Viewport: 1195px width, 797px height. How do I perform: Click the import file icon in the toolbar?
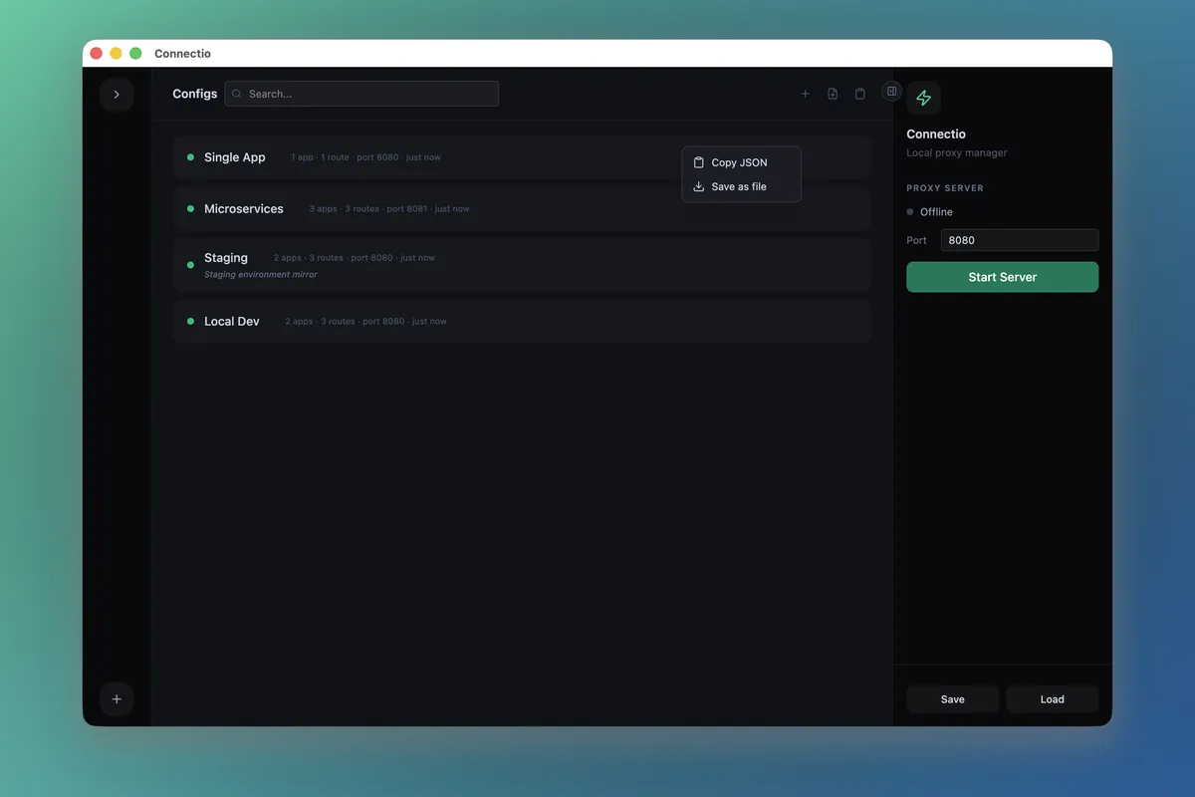click(x=833, y=94)
